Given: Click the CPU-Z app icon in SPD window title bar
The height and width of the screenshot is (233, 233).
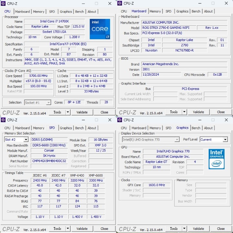Looking at the screenshot, I should (3, 120).
